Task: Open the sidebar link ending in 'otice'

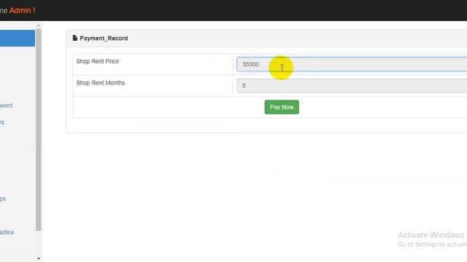Action: [x=7, y=232]
